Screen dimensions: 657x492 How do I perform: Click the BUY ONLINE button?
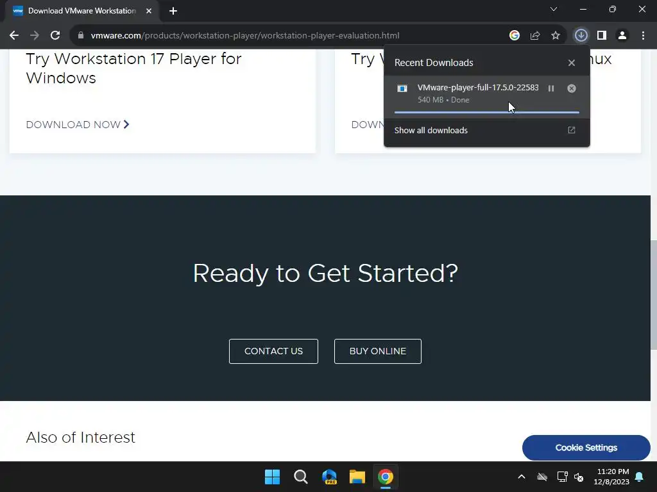377,351
